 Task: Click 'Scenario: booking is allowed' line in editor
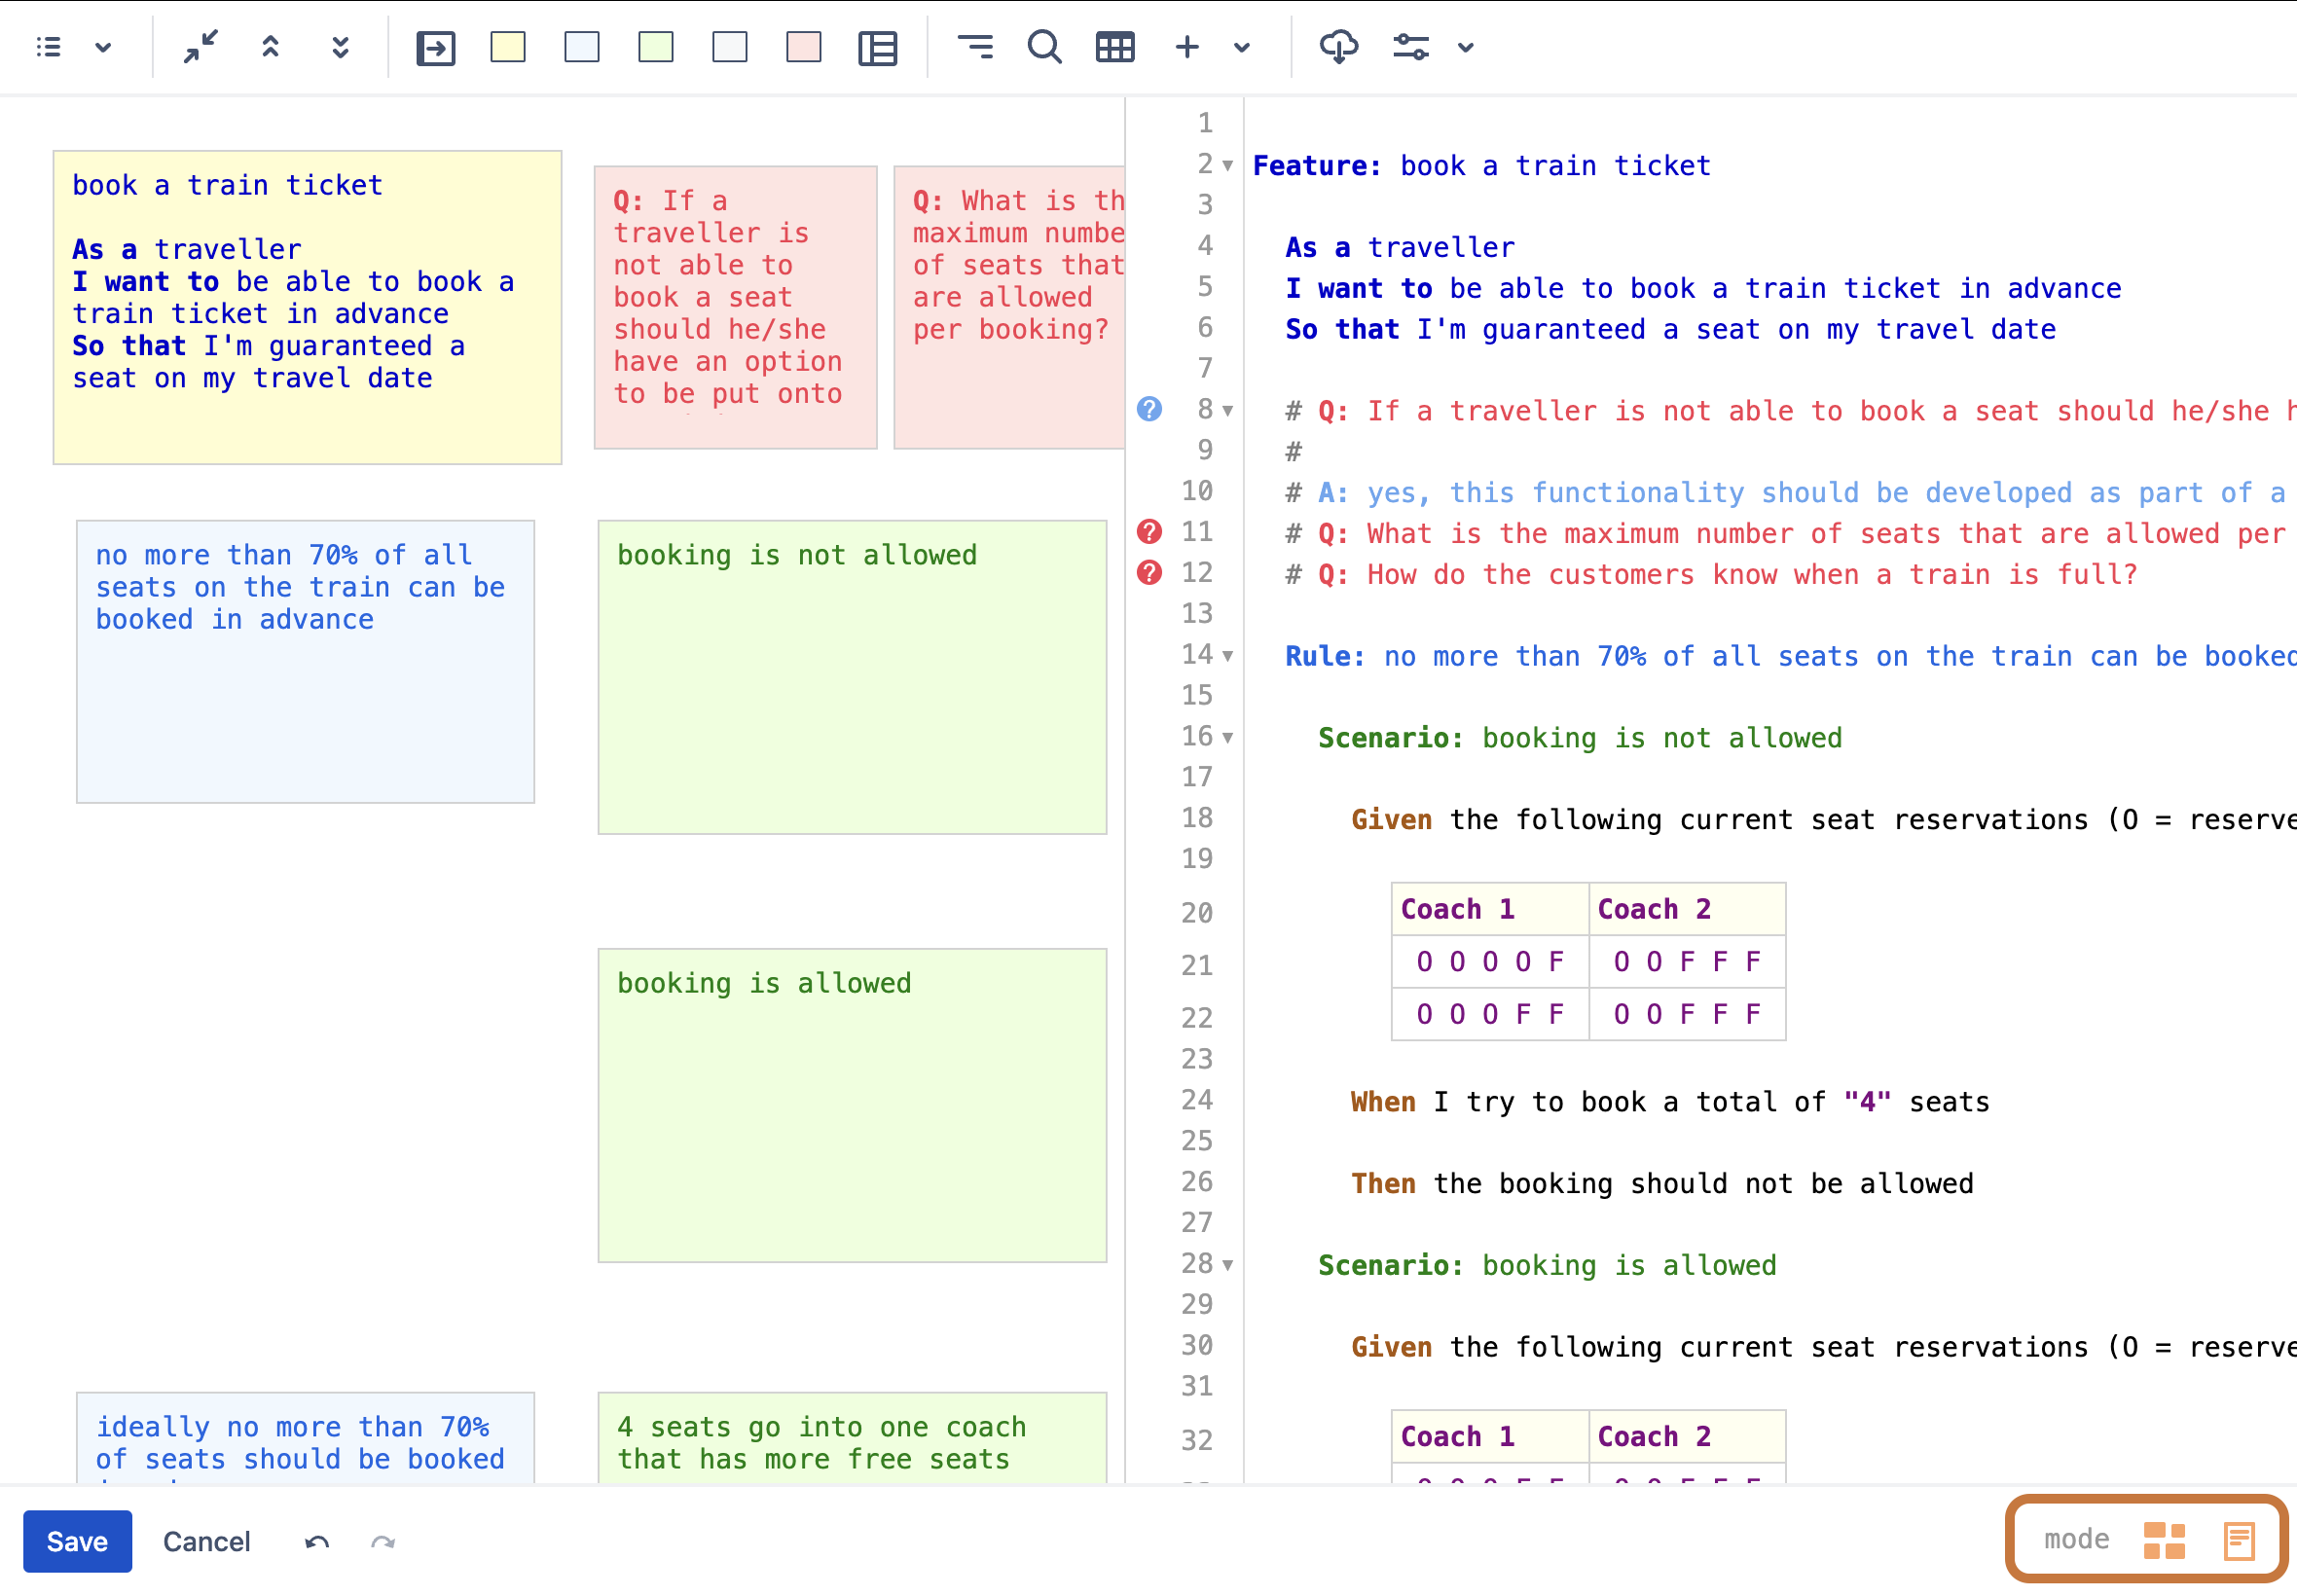pos(1547,1265)
